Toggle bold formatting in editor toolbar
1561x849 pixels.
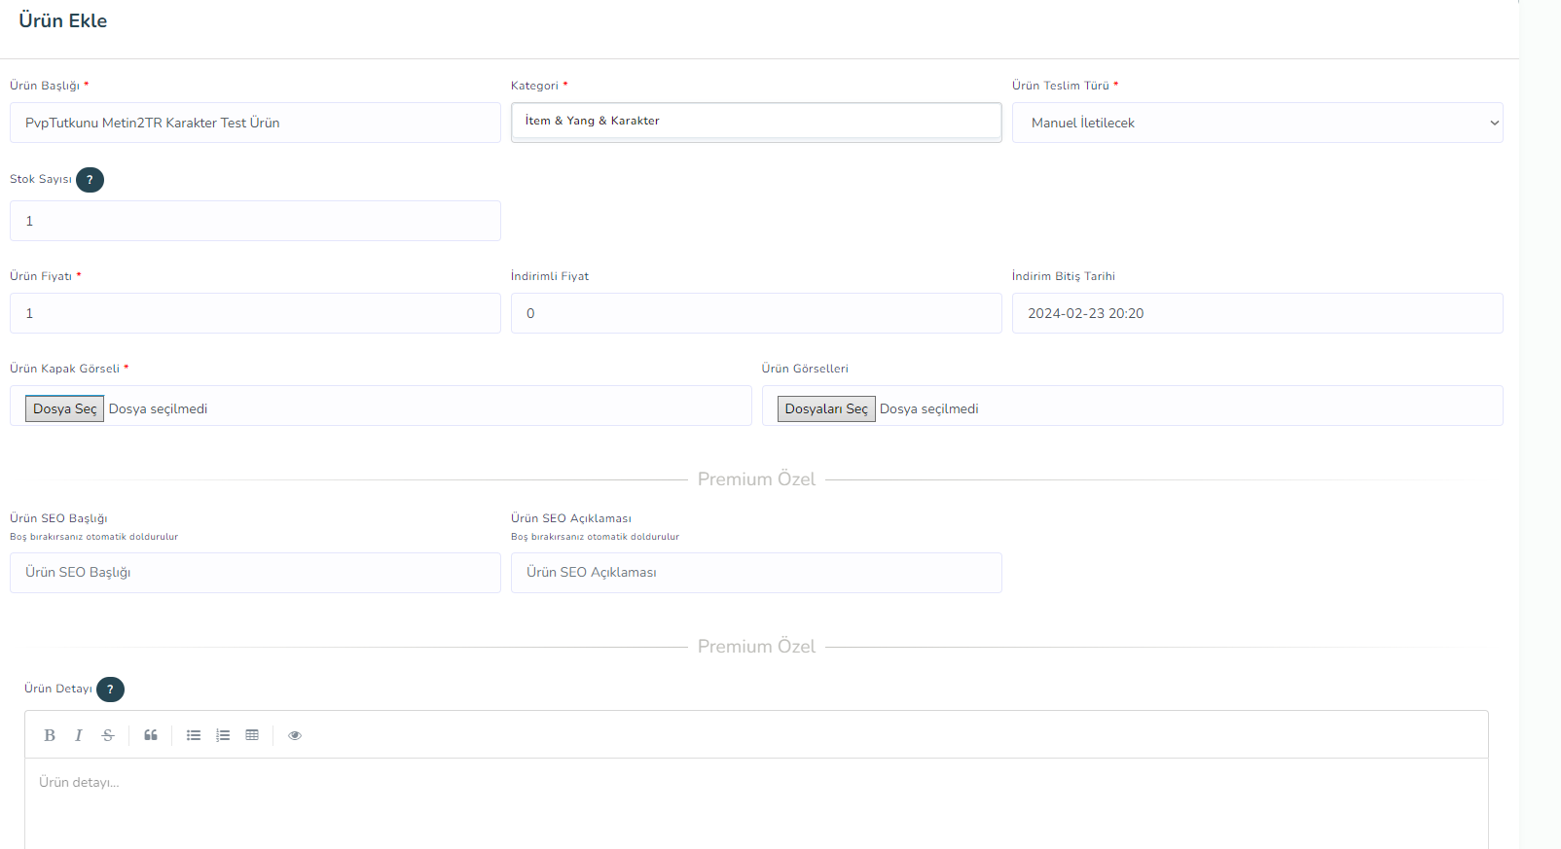coord(50,735)
